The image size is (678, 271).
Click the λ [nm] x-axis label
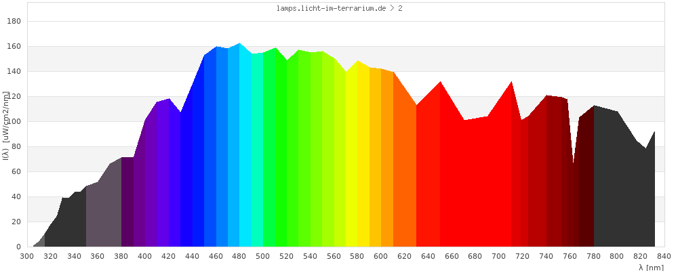652,267
